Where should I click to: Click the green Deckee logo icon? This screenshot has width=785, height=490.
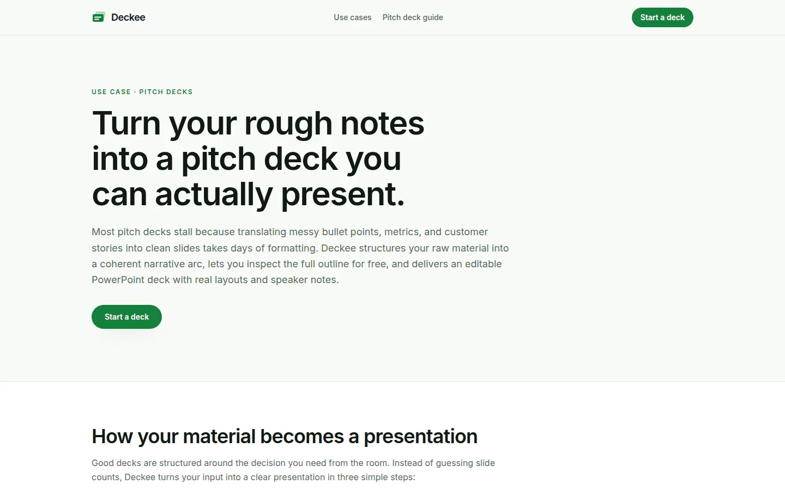[x=99, y=17]
